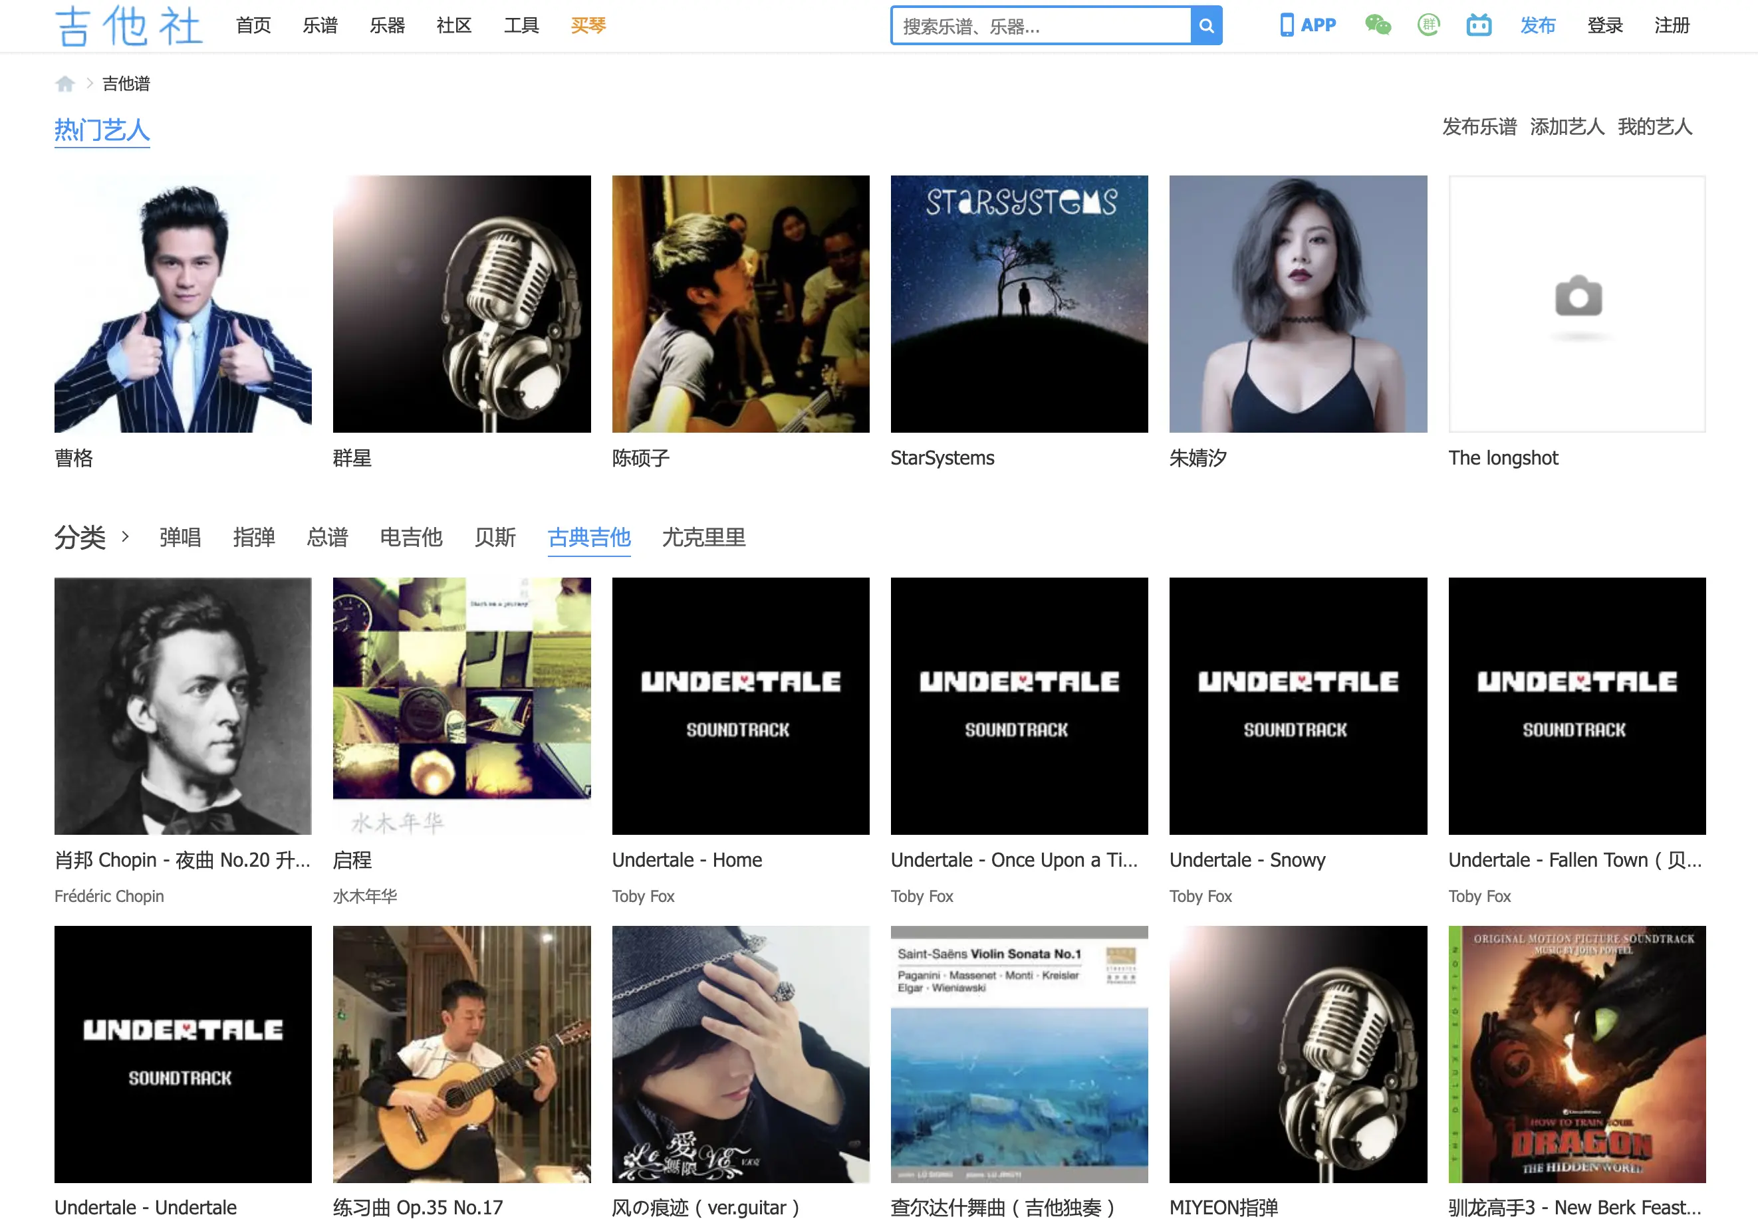The width and height of the screenshot is (1758, 1219).
Task: Open the 朱婧汐 artist photo
Action: (x=1298, y=304)
